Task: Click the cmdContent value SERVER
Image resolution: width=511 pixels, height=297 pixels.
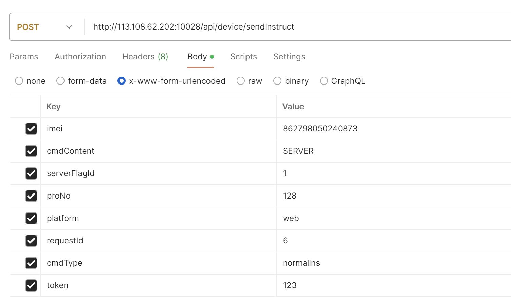Action: (x=298, y=151)
